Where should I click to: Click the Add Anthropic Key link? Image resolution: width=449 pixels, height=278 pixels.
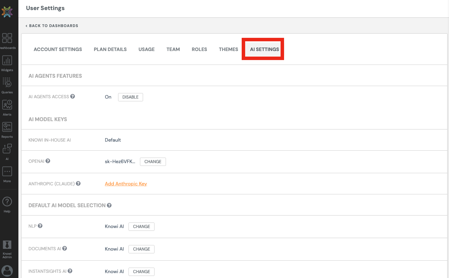[126, 184]
